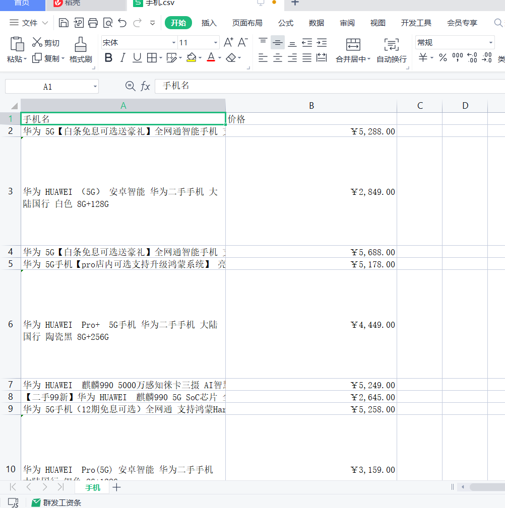This screenshot has height=508, width=505.
Task: Click the formula bar input showing 手机名
Action: pyautogui.click(x=330, y=86)
